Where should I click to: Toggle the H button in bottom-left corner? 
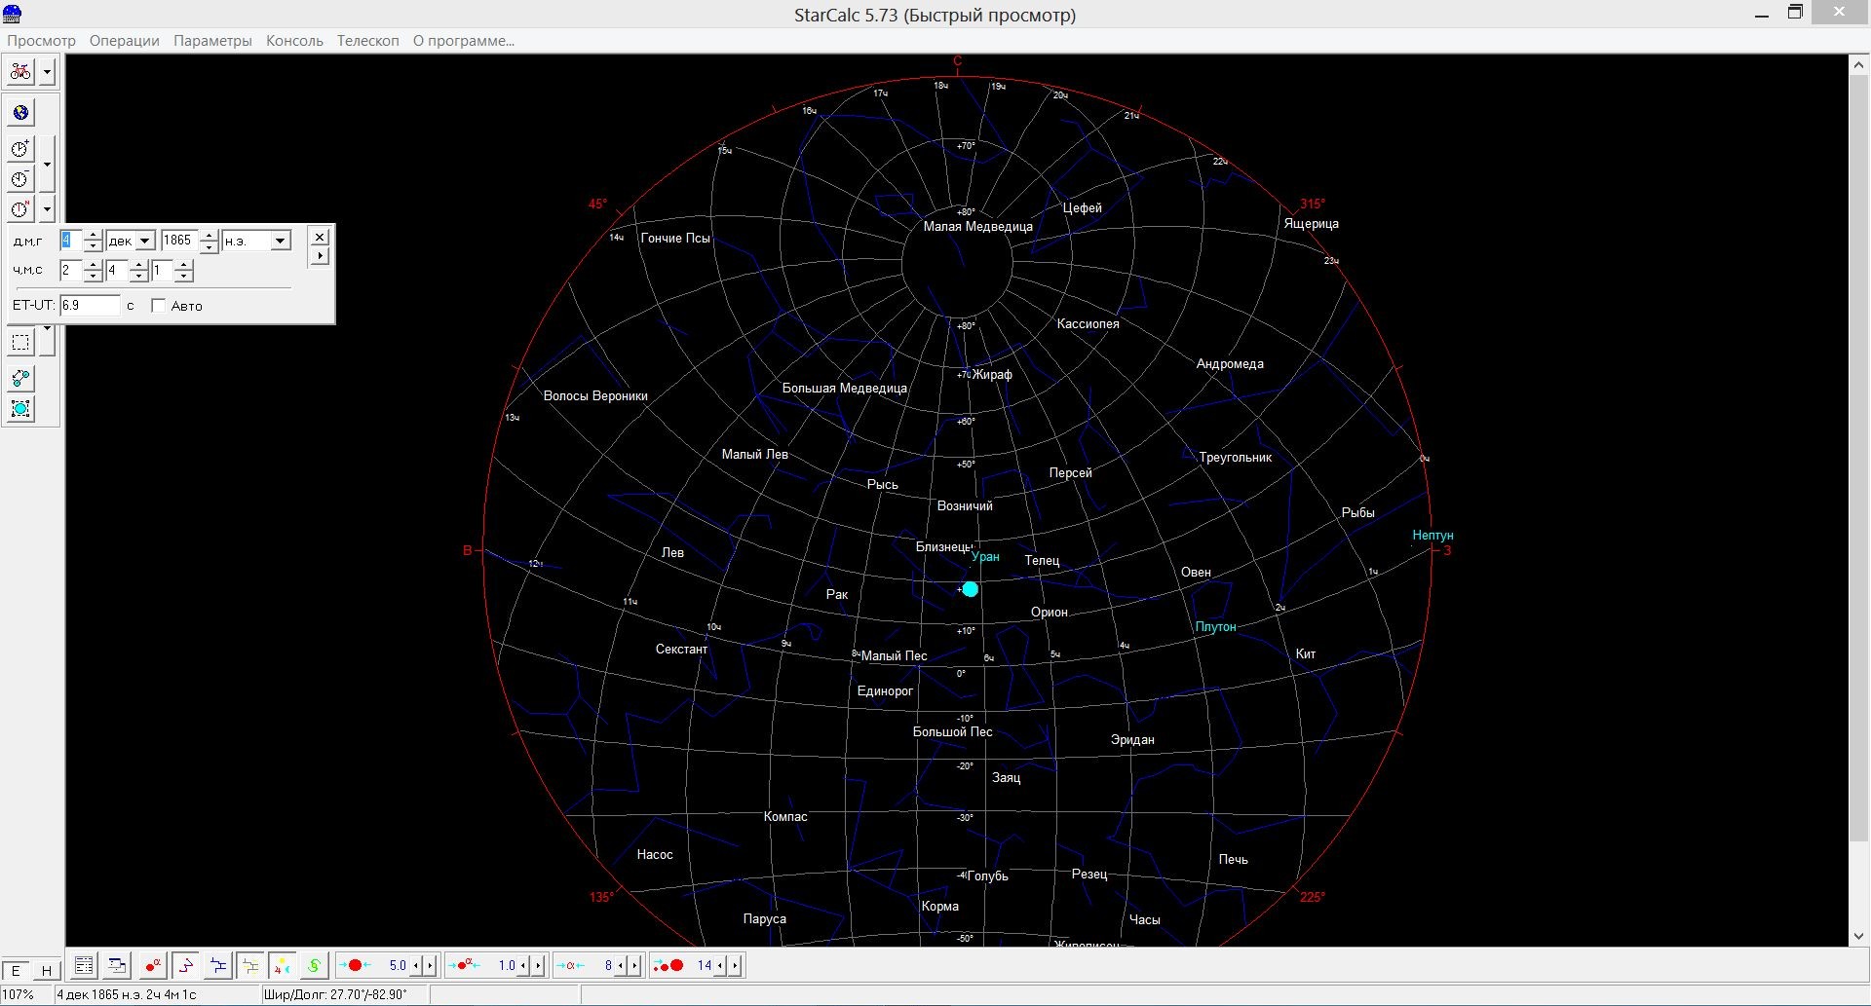46,971
